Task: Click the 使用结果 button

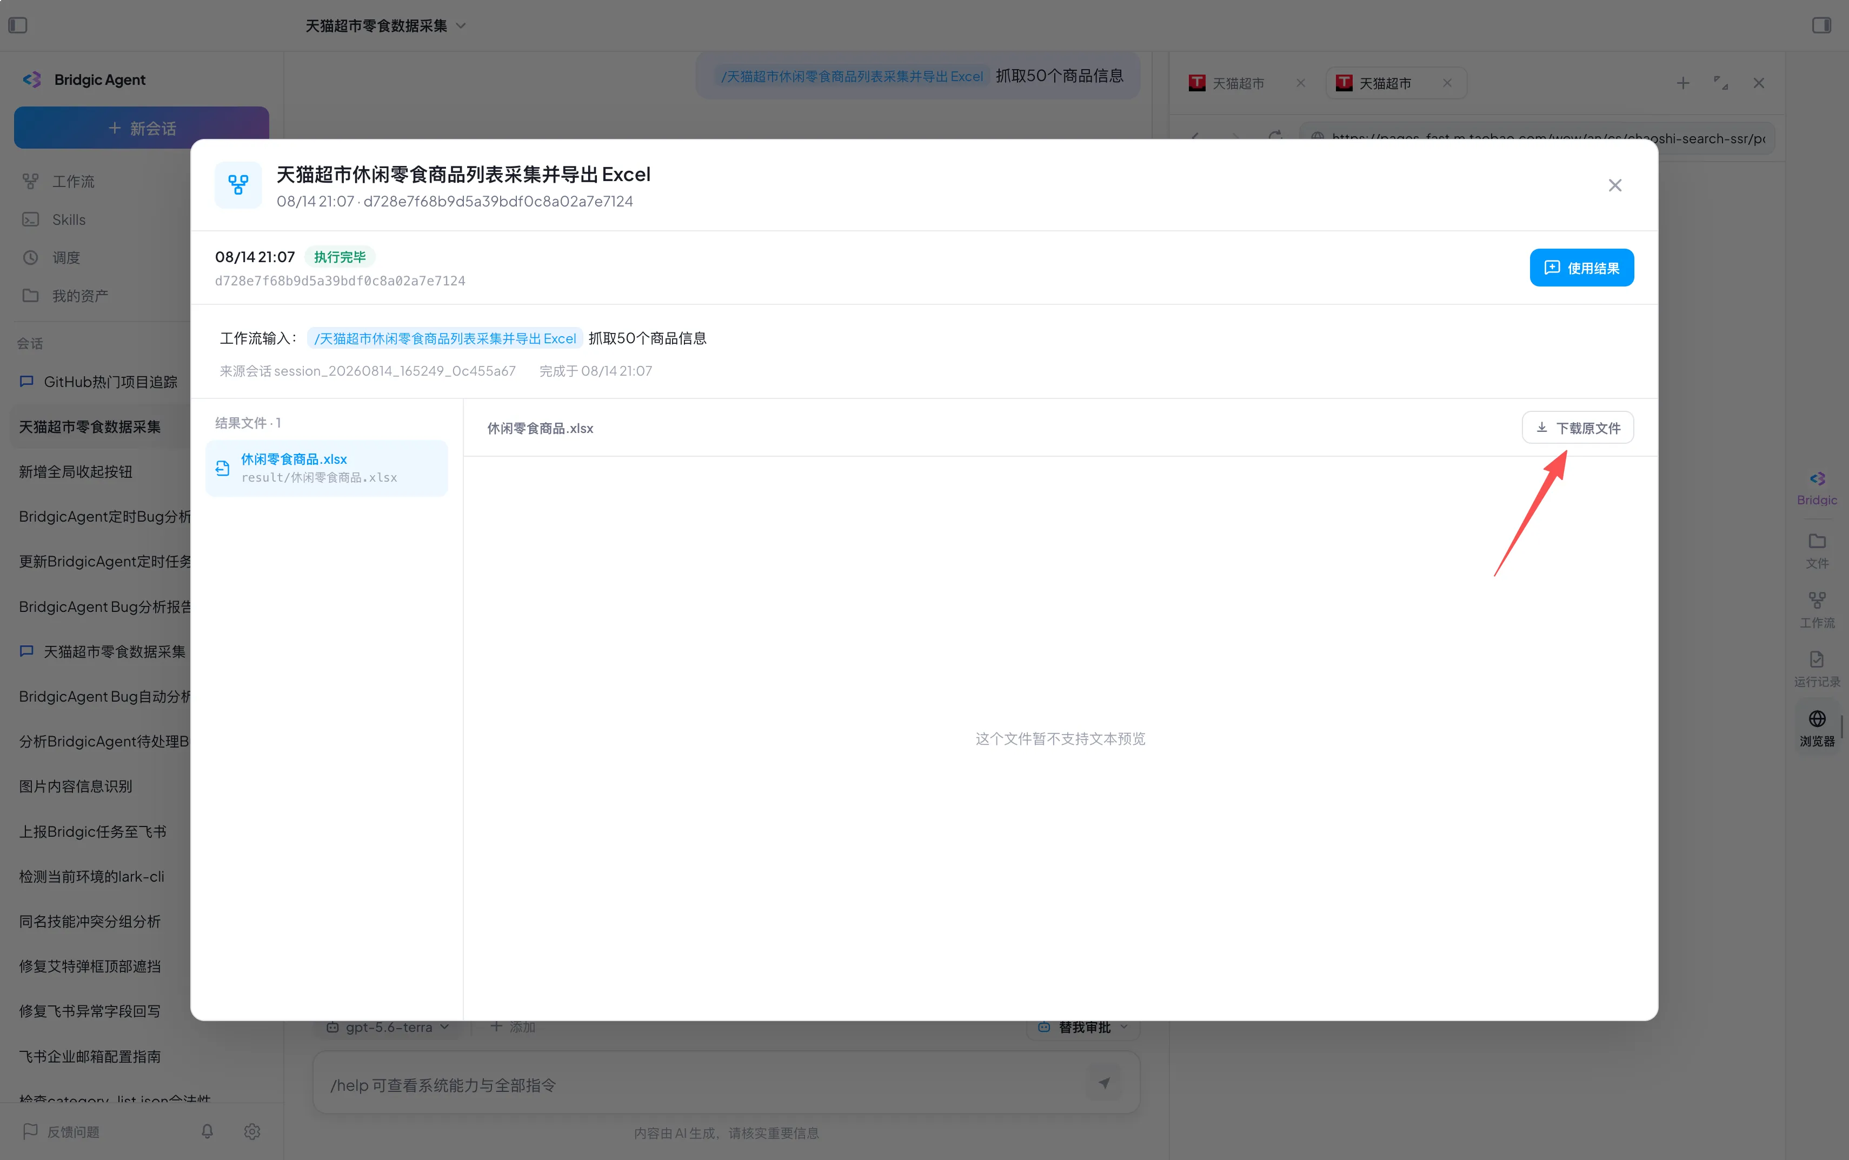Action: tap(1581, 268)
